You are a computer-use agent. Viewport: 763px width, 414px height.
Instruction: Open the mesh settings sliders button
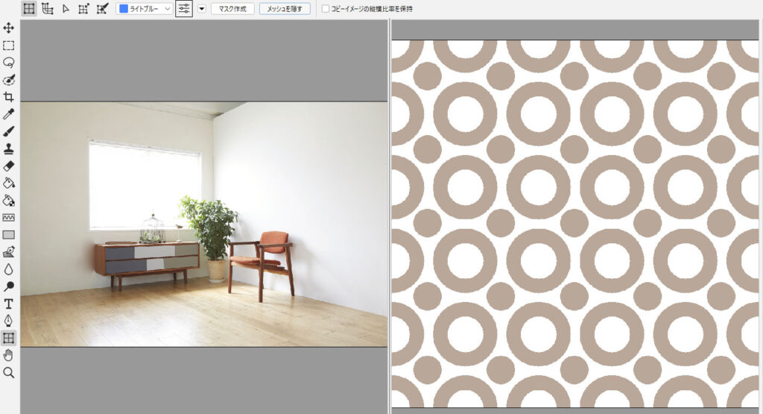[183, 8]
